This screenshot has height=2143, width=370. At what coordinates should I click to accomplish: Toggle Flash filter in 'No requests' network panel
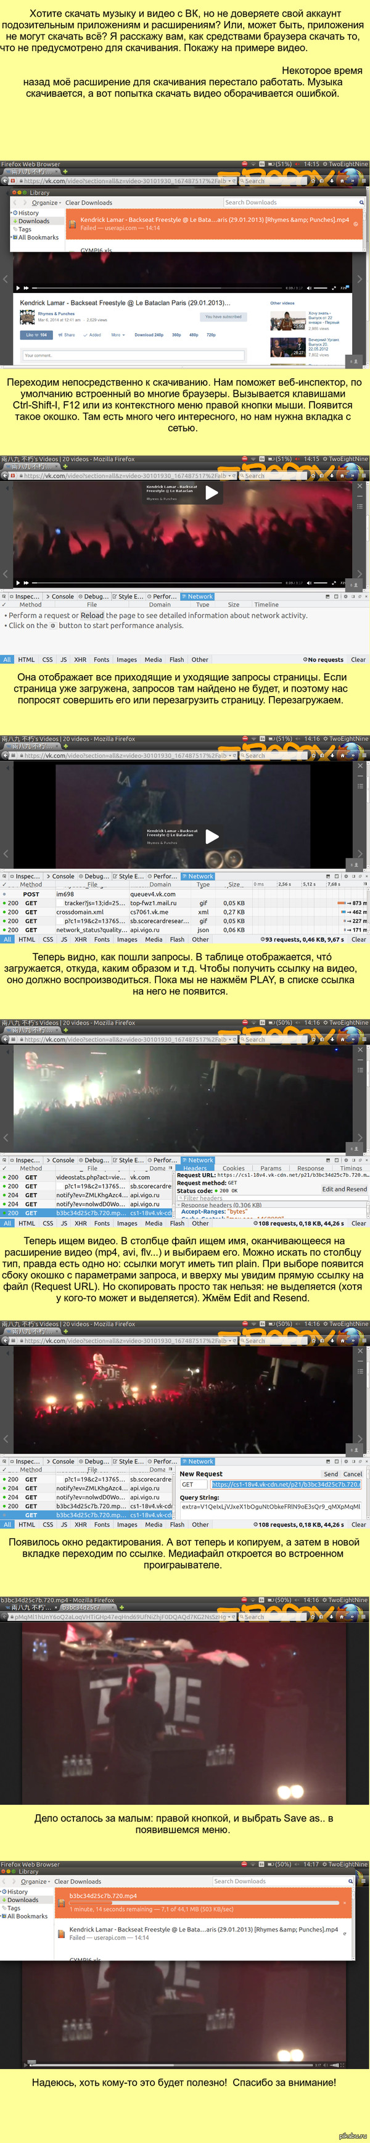click(176, 659)
